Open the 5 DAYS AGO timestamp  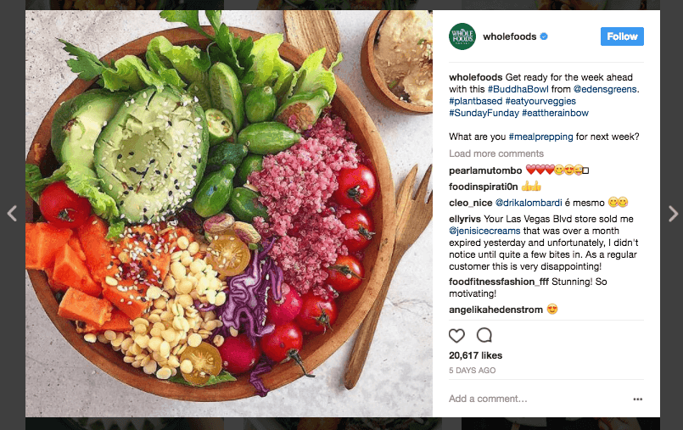pos(473,371)
